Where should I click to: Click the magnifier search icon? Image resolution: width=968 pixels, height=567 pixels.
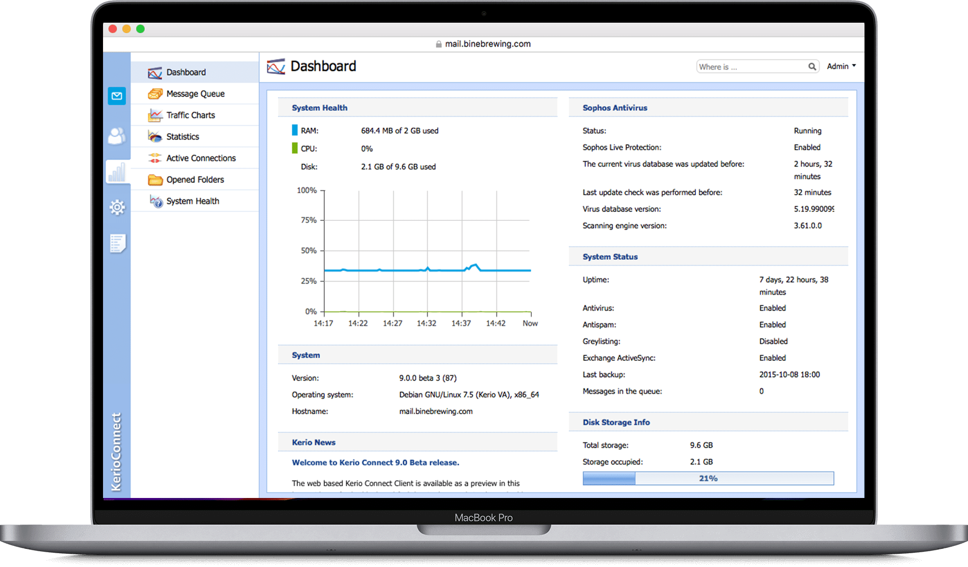[812, 67]
